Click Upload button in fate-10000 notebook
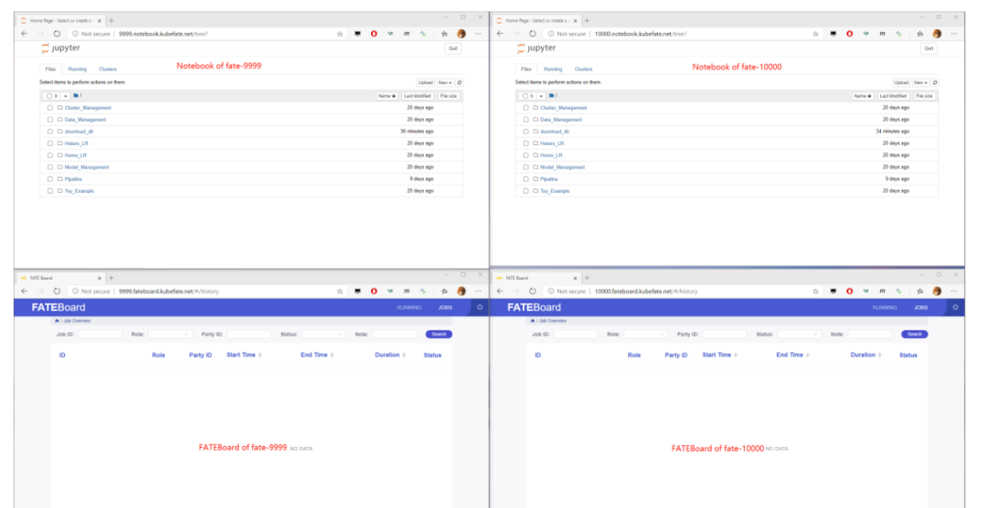The height and width of the screenshot is (508, 987). (x=901, y=82)
